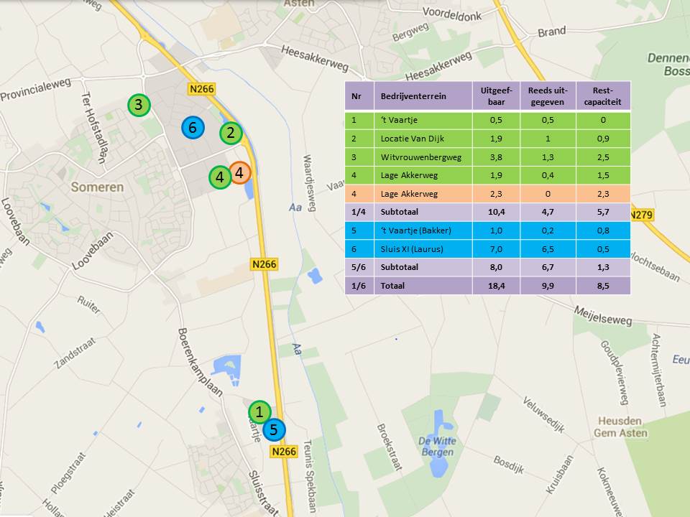Viewport: 690px width, 517px height.
Task: Click green marker number 2
Action: click(231, 132)
